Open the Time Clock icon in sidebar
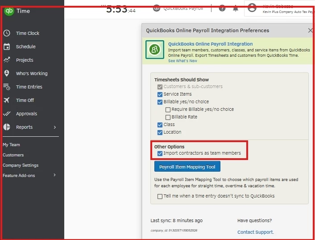 (x=7, y=33)
